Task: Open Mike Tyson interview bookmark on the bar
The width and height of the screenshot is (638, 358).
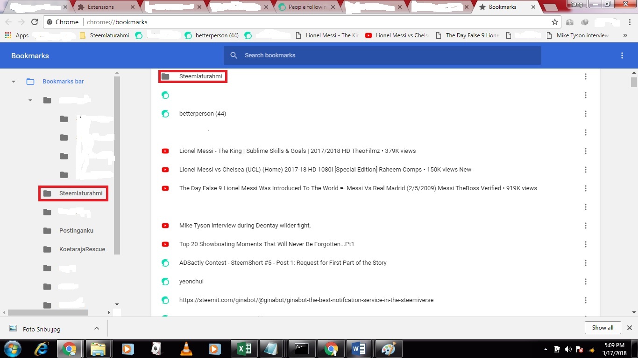Action: coord(577,35)
